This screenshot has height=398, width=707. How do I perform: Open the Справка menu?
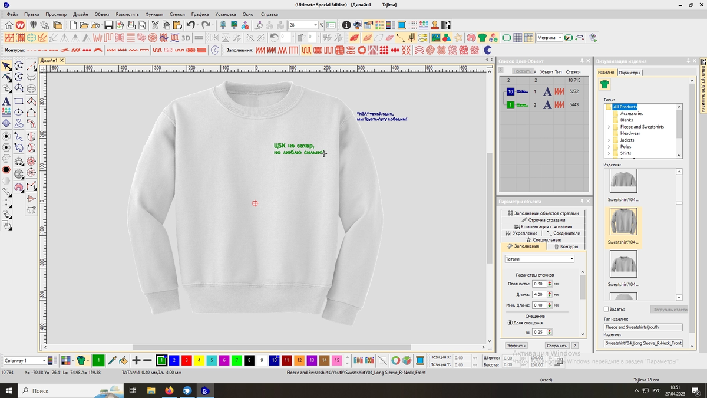click(269, 14)
